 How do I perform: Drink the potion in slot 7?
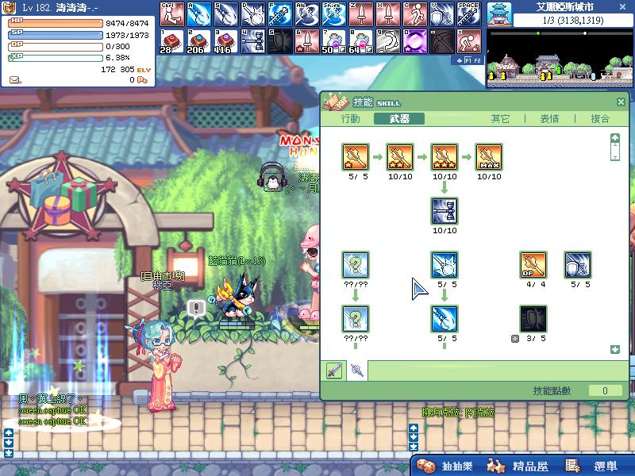click(x=334, y=41)
